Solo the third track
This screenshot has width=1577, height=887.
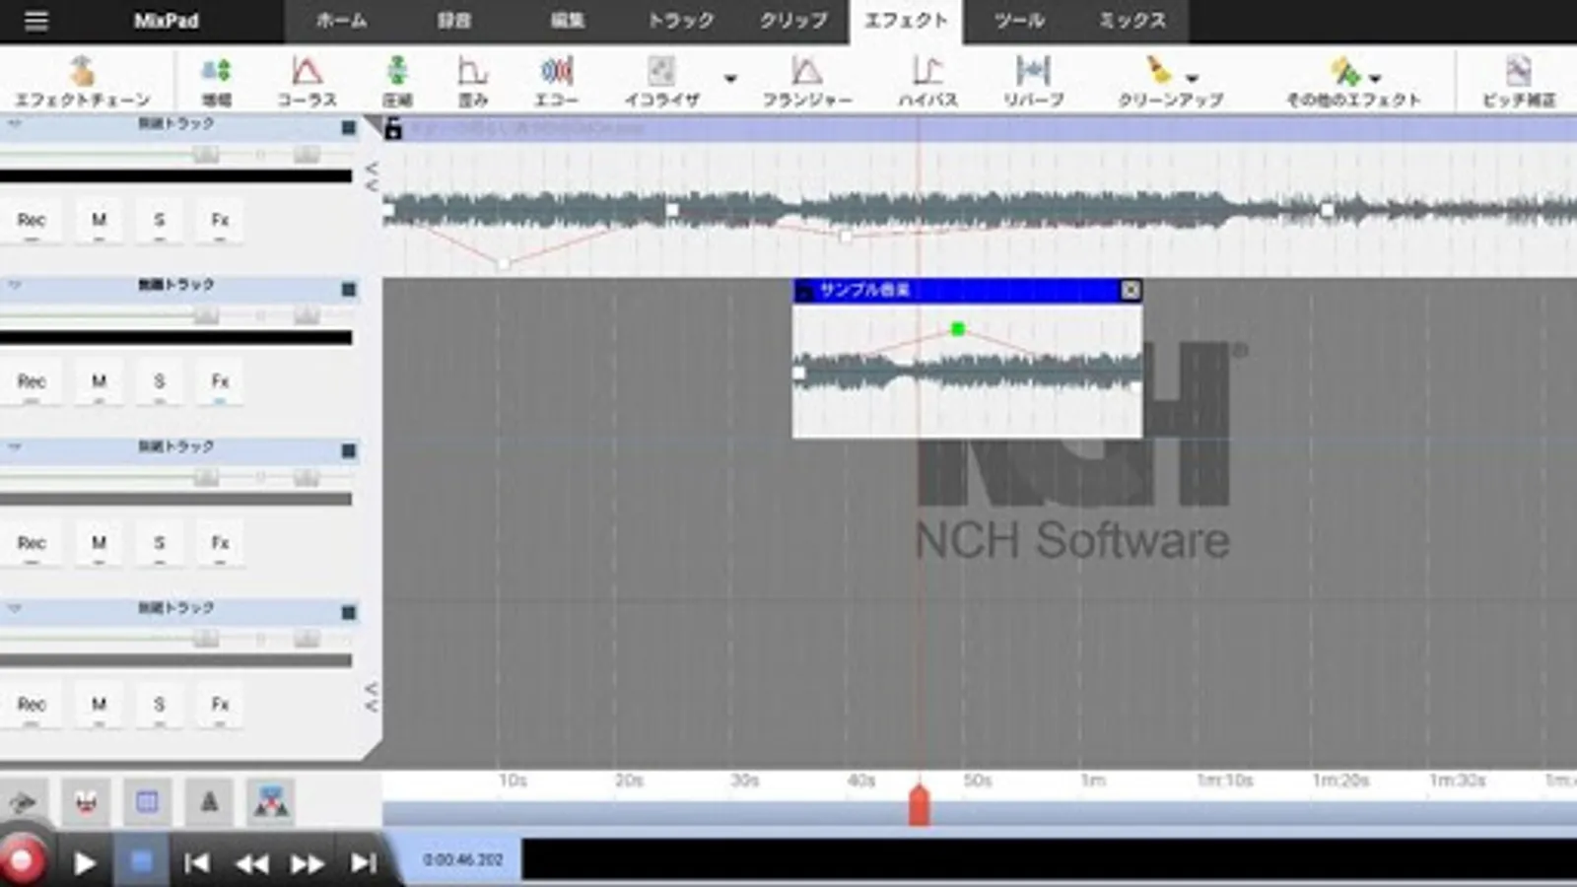click(160, 544)
